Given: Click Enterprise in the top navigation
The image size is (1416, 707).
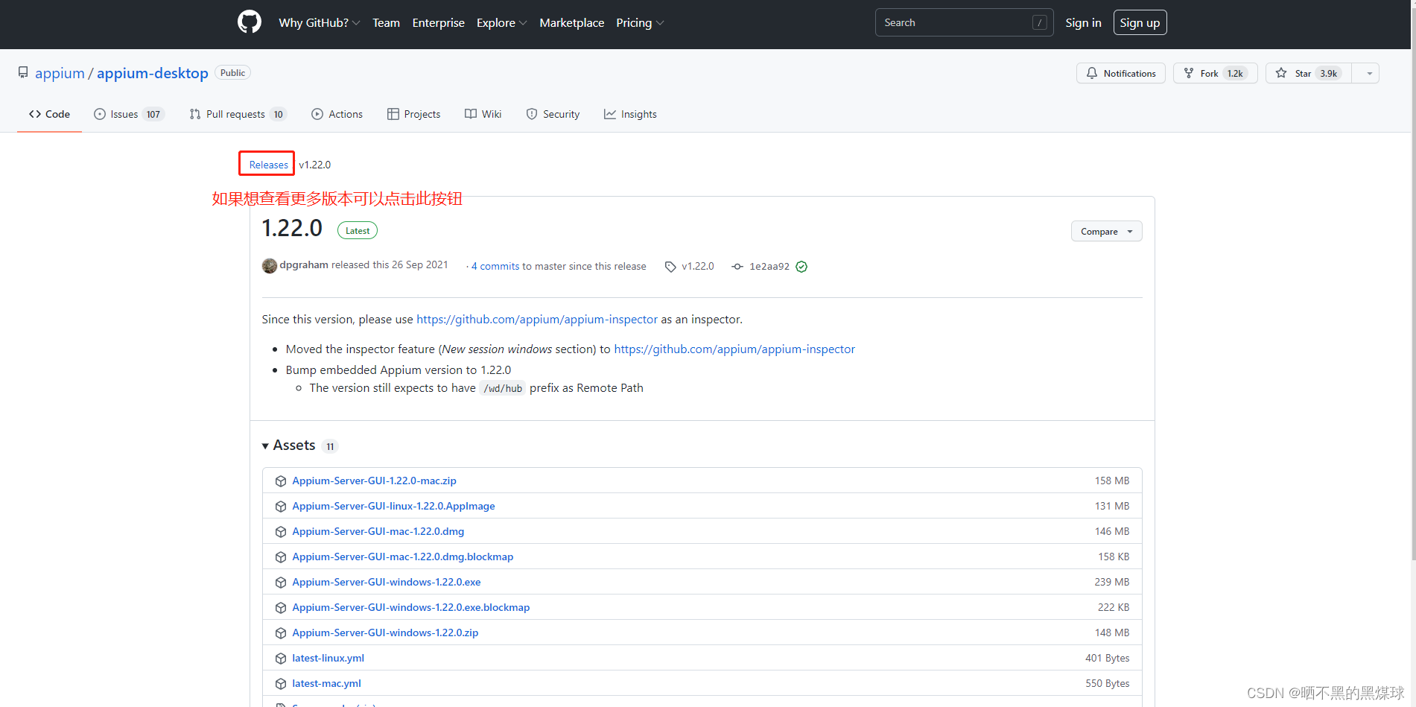Looking at the screenshot, I should click(438, 22).
